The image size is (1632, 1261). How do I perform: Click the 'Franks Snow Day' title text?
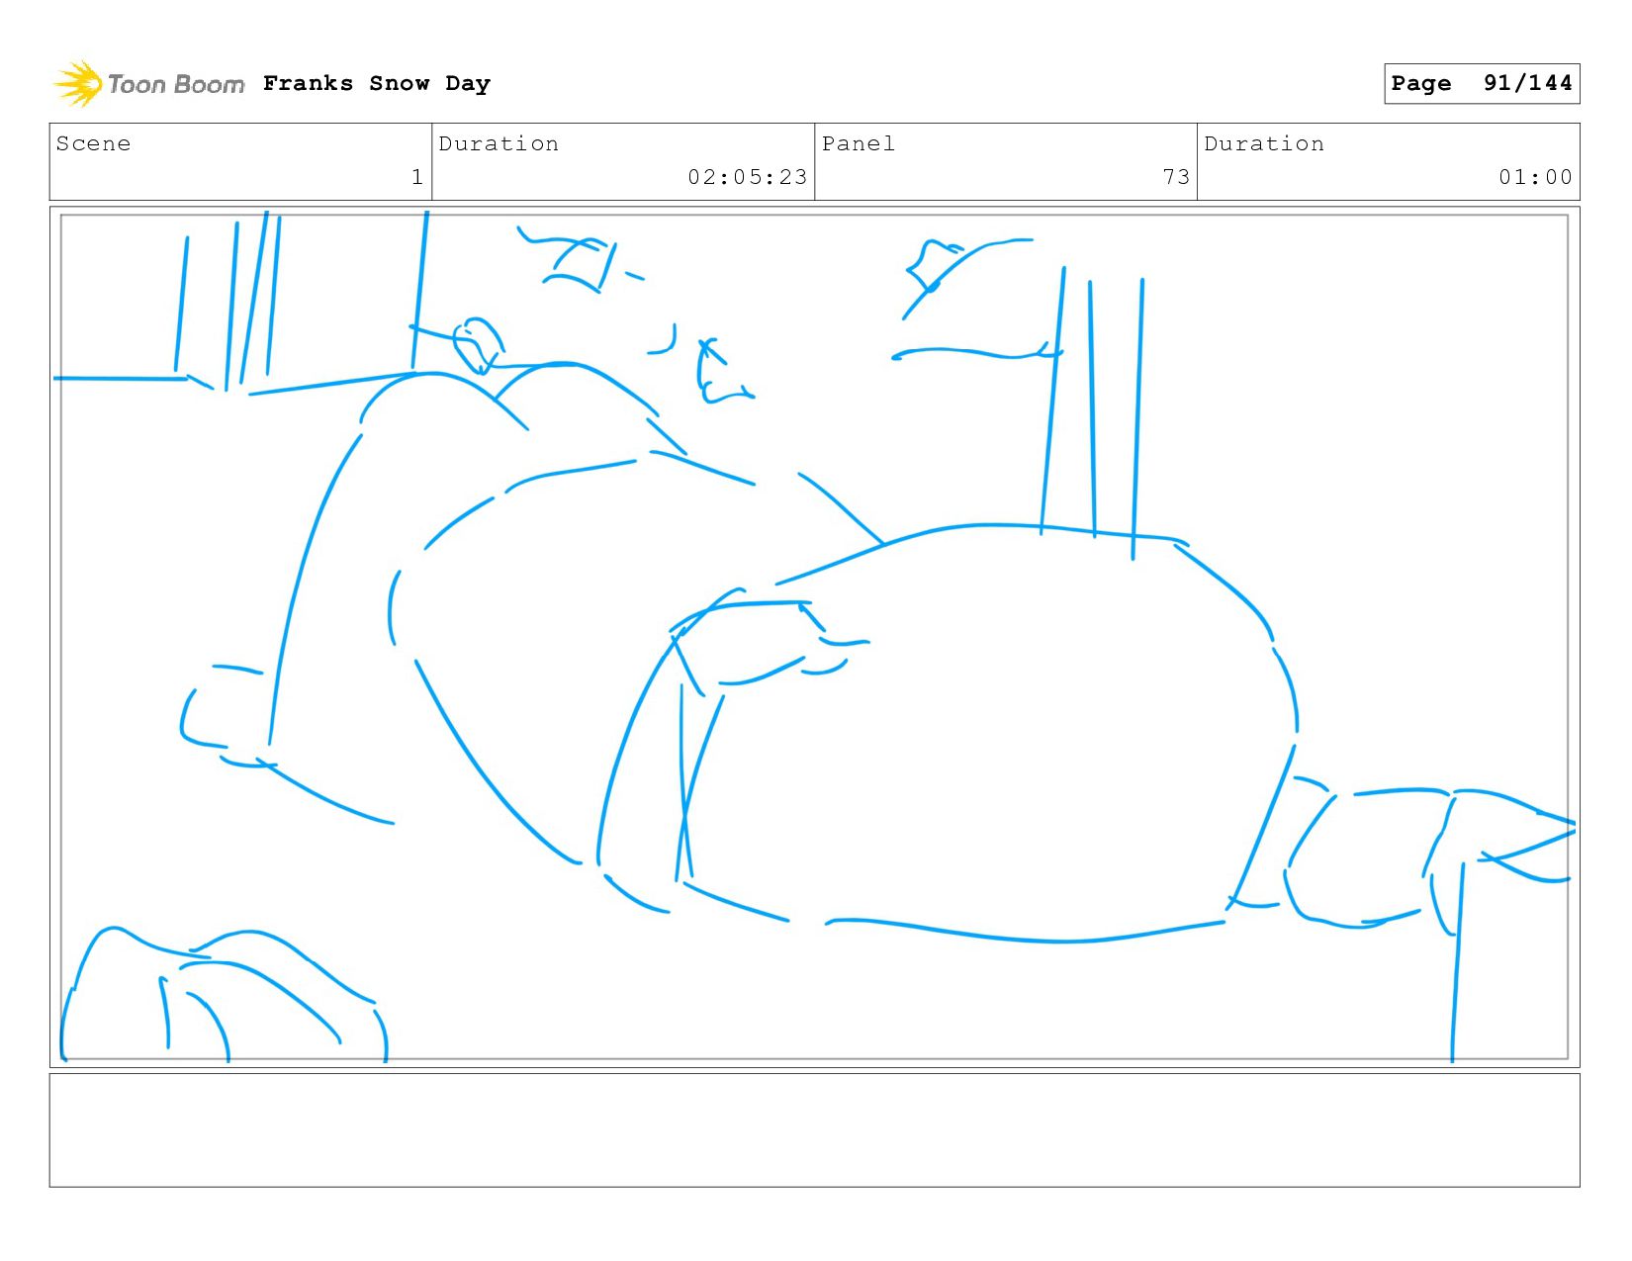click(x=377, y=84)
